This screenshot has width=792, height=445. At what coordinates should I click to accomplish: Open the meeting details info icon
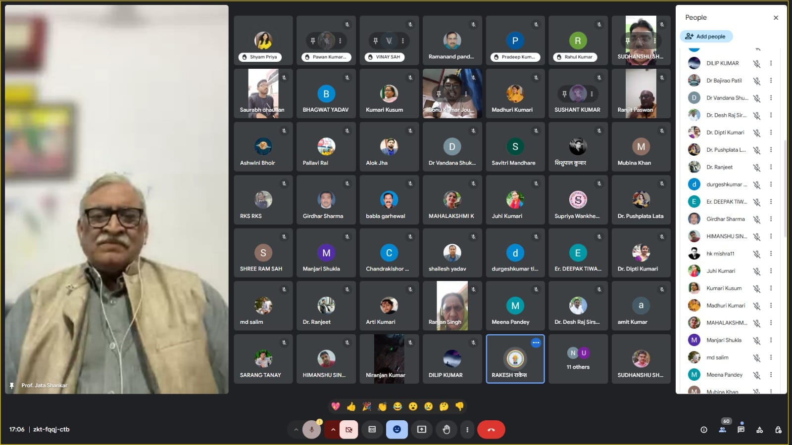pyautogui.click(x=704, y=430)
